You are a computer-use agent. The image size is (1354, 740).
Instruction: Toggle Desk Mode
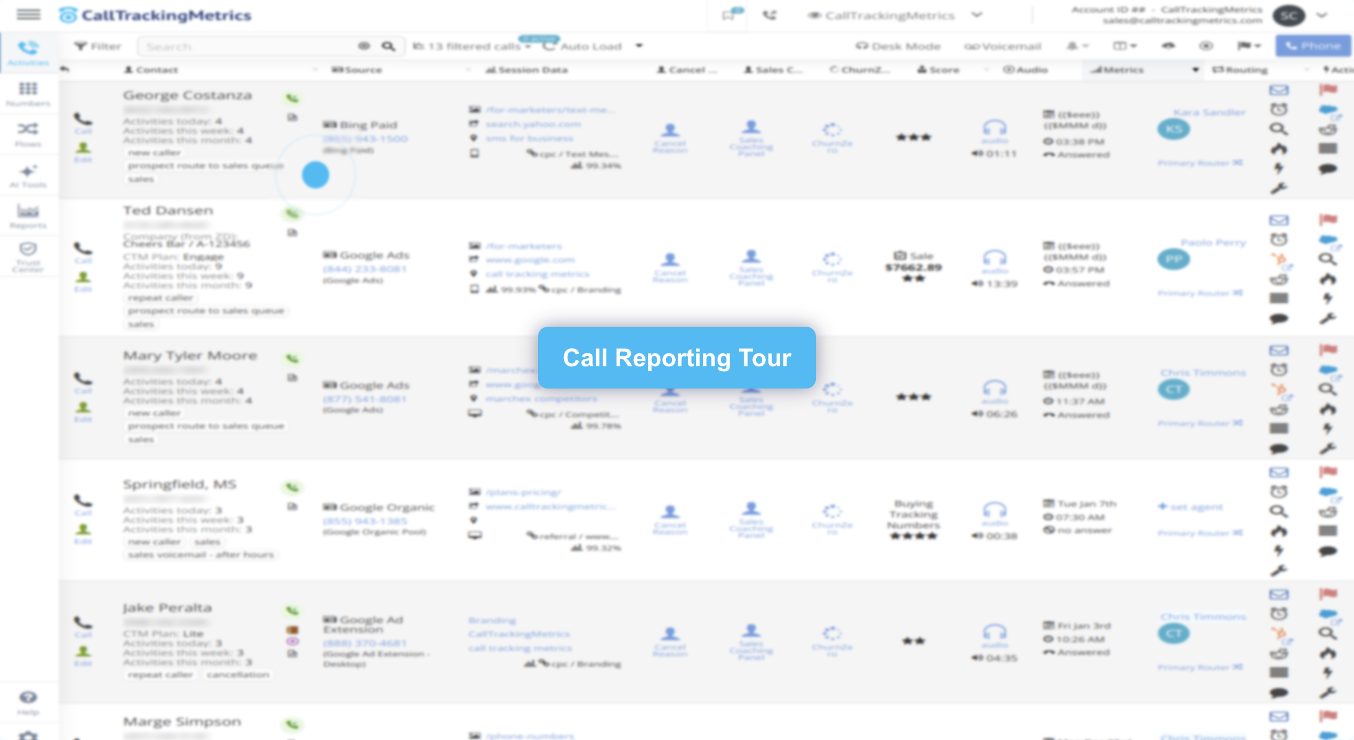click(898, 46)
